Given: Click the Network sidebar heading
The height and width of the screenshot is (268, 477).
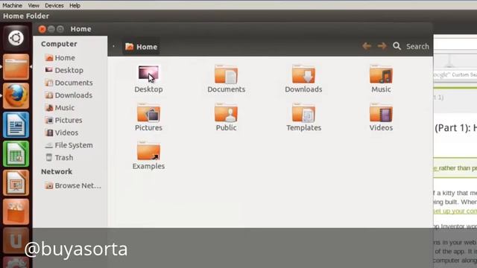Looking at the screenshot, I should point(57,172).
